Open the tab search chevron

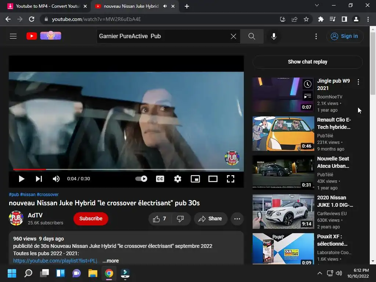coord(317,5)
